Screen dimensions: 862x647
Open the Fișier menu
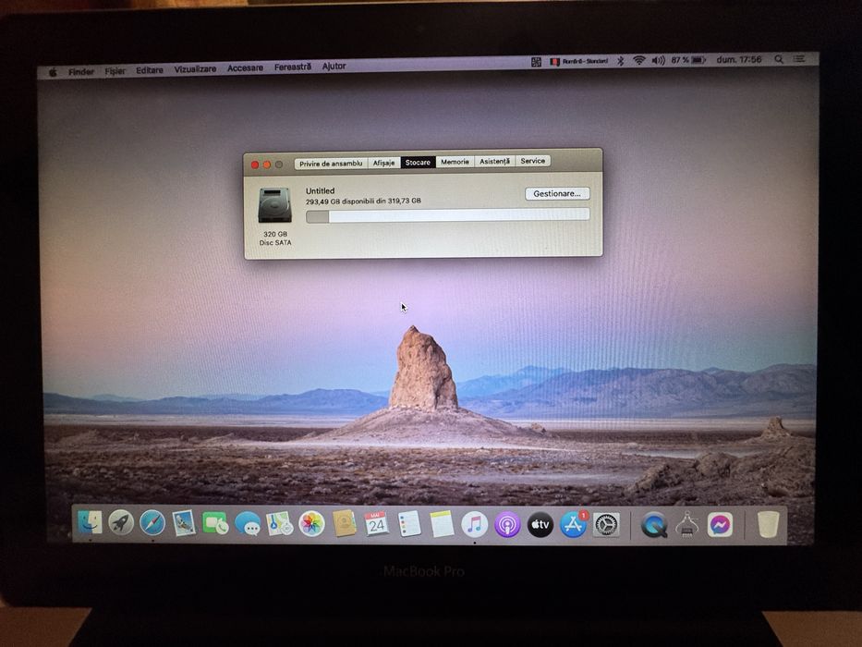(x=115, y=71)
